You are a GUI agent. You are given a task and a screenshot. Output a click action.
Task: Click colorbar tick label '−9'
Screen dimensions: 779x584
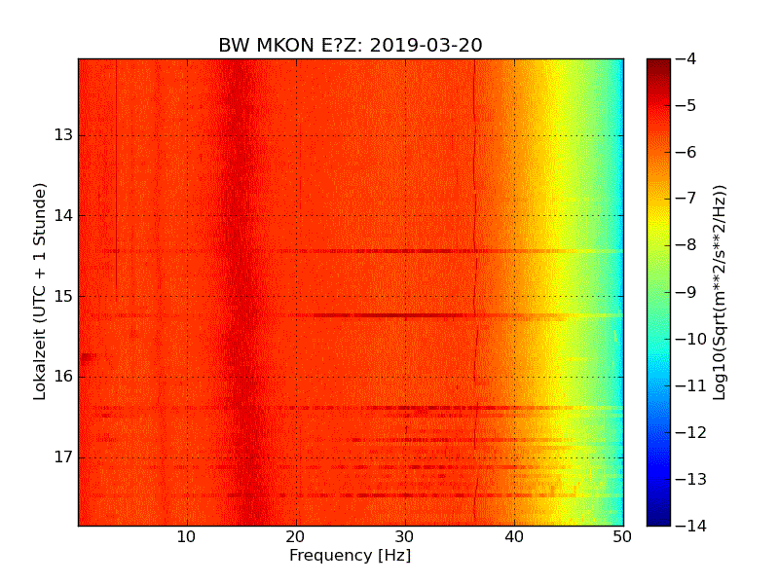[x=686, y=292]
